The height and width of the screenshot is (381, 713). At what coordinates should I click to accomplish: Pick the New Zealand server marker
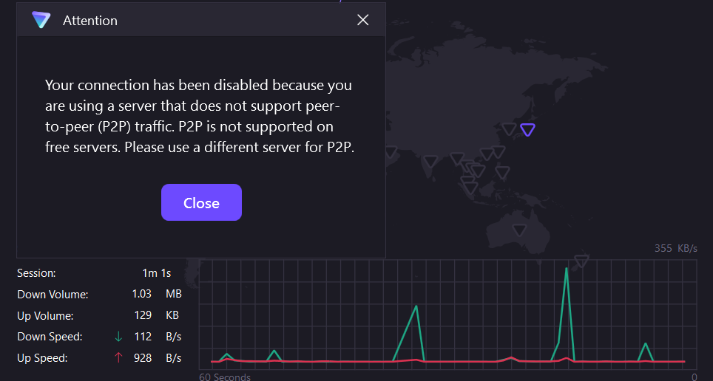point(581,261)
